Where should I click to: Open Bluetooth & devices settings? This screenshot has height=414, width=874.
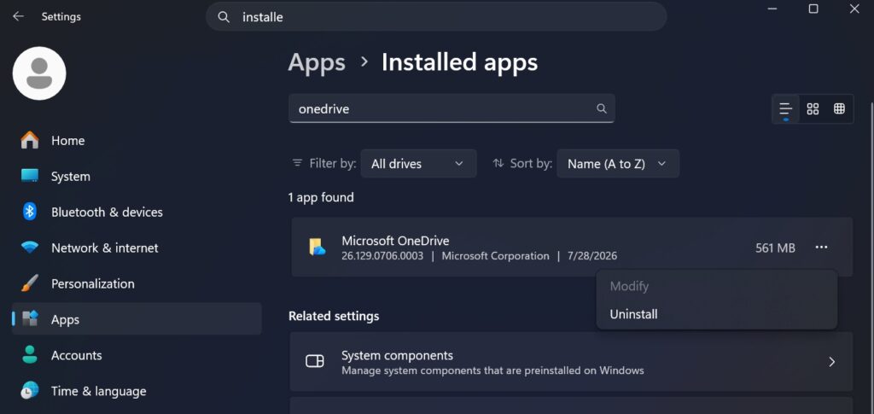(x=137, y=213)
